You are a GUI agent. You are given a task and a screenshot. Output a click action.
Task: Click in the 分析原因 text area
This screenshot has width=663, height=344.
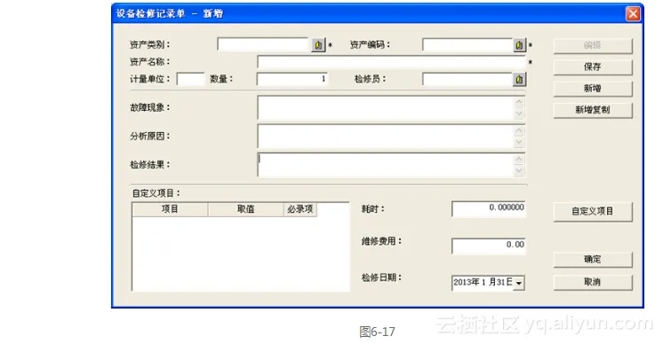pos(391,137)
